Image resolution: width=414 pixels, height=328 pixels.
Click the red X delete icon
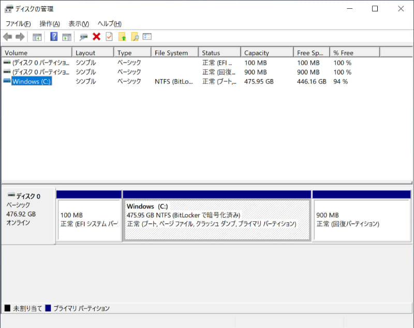click(x=97, y=37)
